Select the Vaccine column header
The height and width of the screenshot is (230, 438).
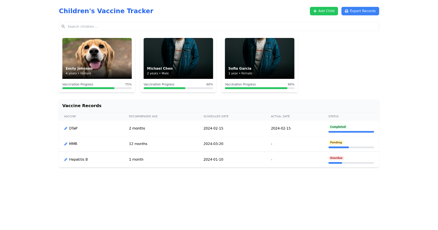(x=70, y=116)
